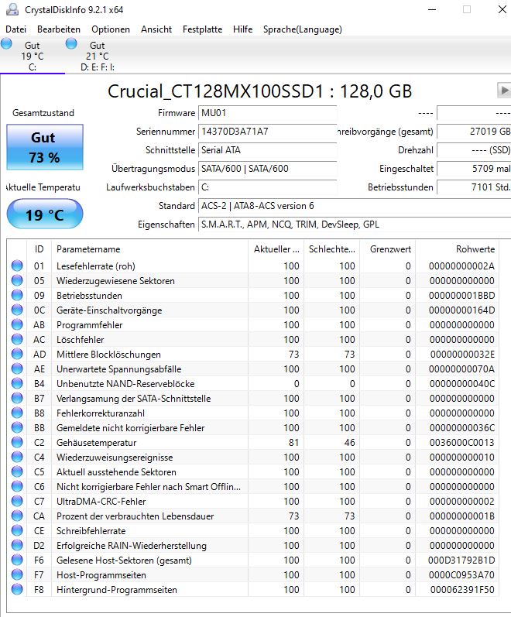The image size is (511, 617).
Task: Select the D: E: F: I: drive tab
Action: [98, 56]
